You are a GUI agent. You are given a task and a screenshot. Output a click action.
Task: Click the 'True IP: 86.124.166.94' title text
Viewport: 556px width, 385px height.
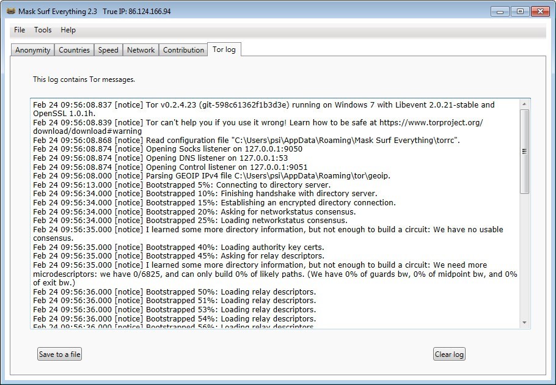(x=137, y=12)
